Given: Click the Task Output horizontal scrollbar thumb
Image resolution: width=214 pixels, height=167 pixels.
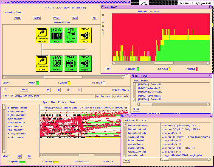Looking at the screenshot, I should click(146, 104).
